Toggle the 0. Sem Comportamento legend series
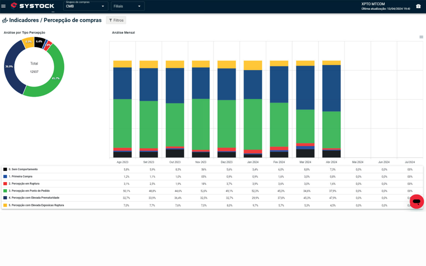The image size is (426, 266). (x=23, y=169)
